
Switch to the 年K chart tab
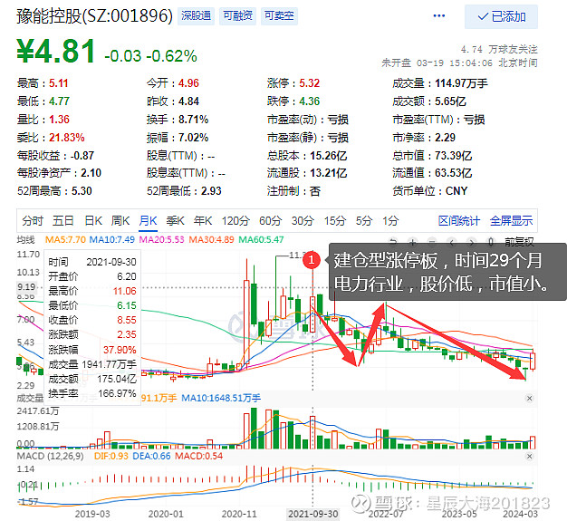(203, 220)
